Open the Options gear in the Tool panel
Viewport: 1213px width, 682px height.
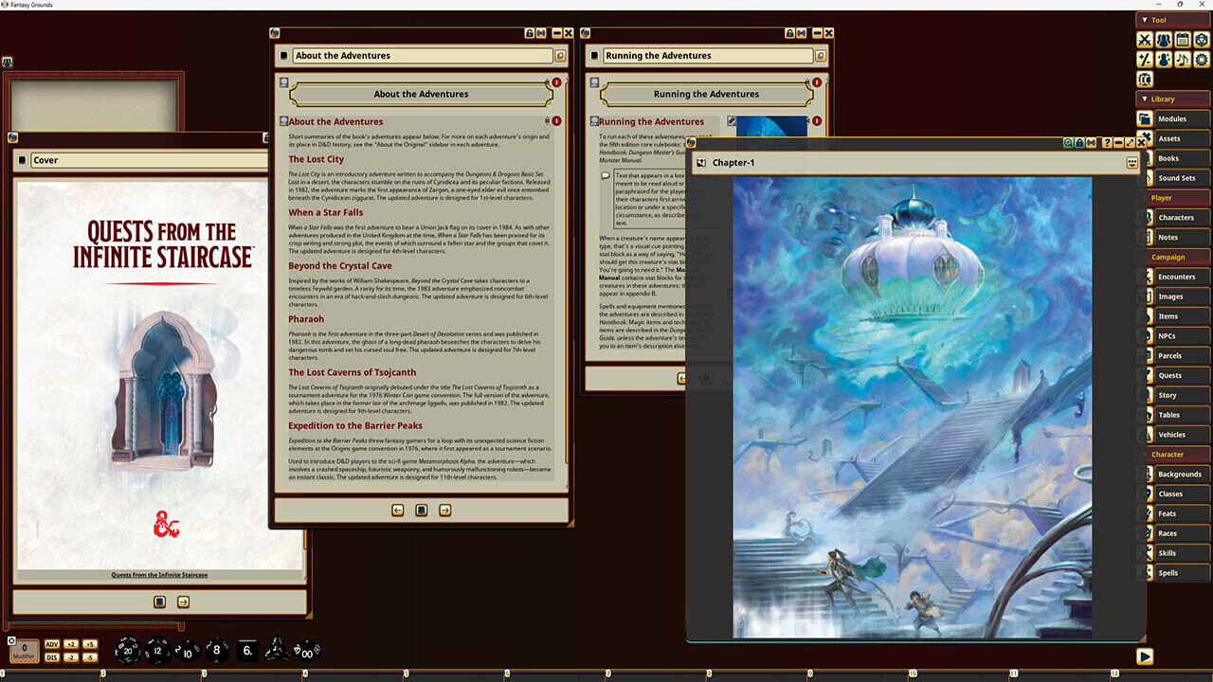click(1202, 59)
